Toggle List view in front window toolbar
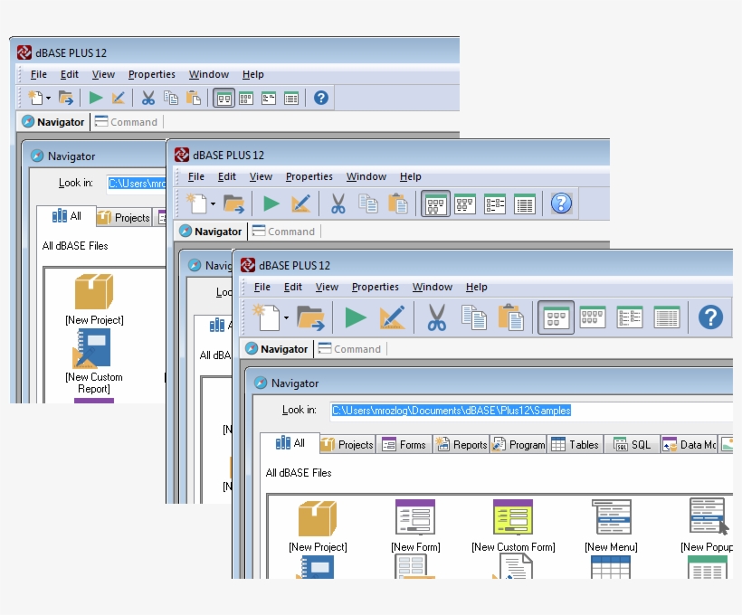 point(630,317)
